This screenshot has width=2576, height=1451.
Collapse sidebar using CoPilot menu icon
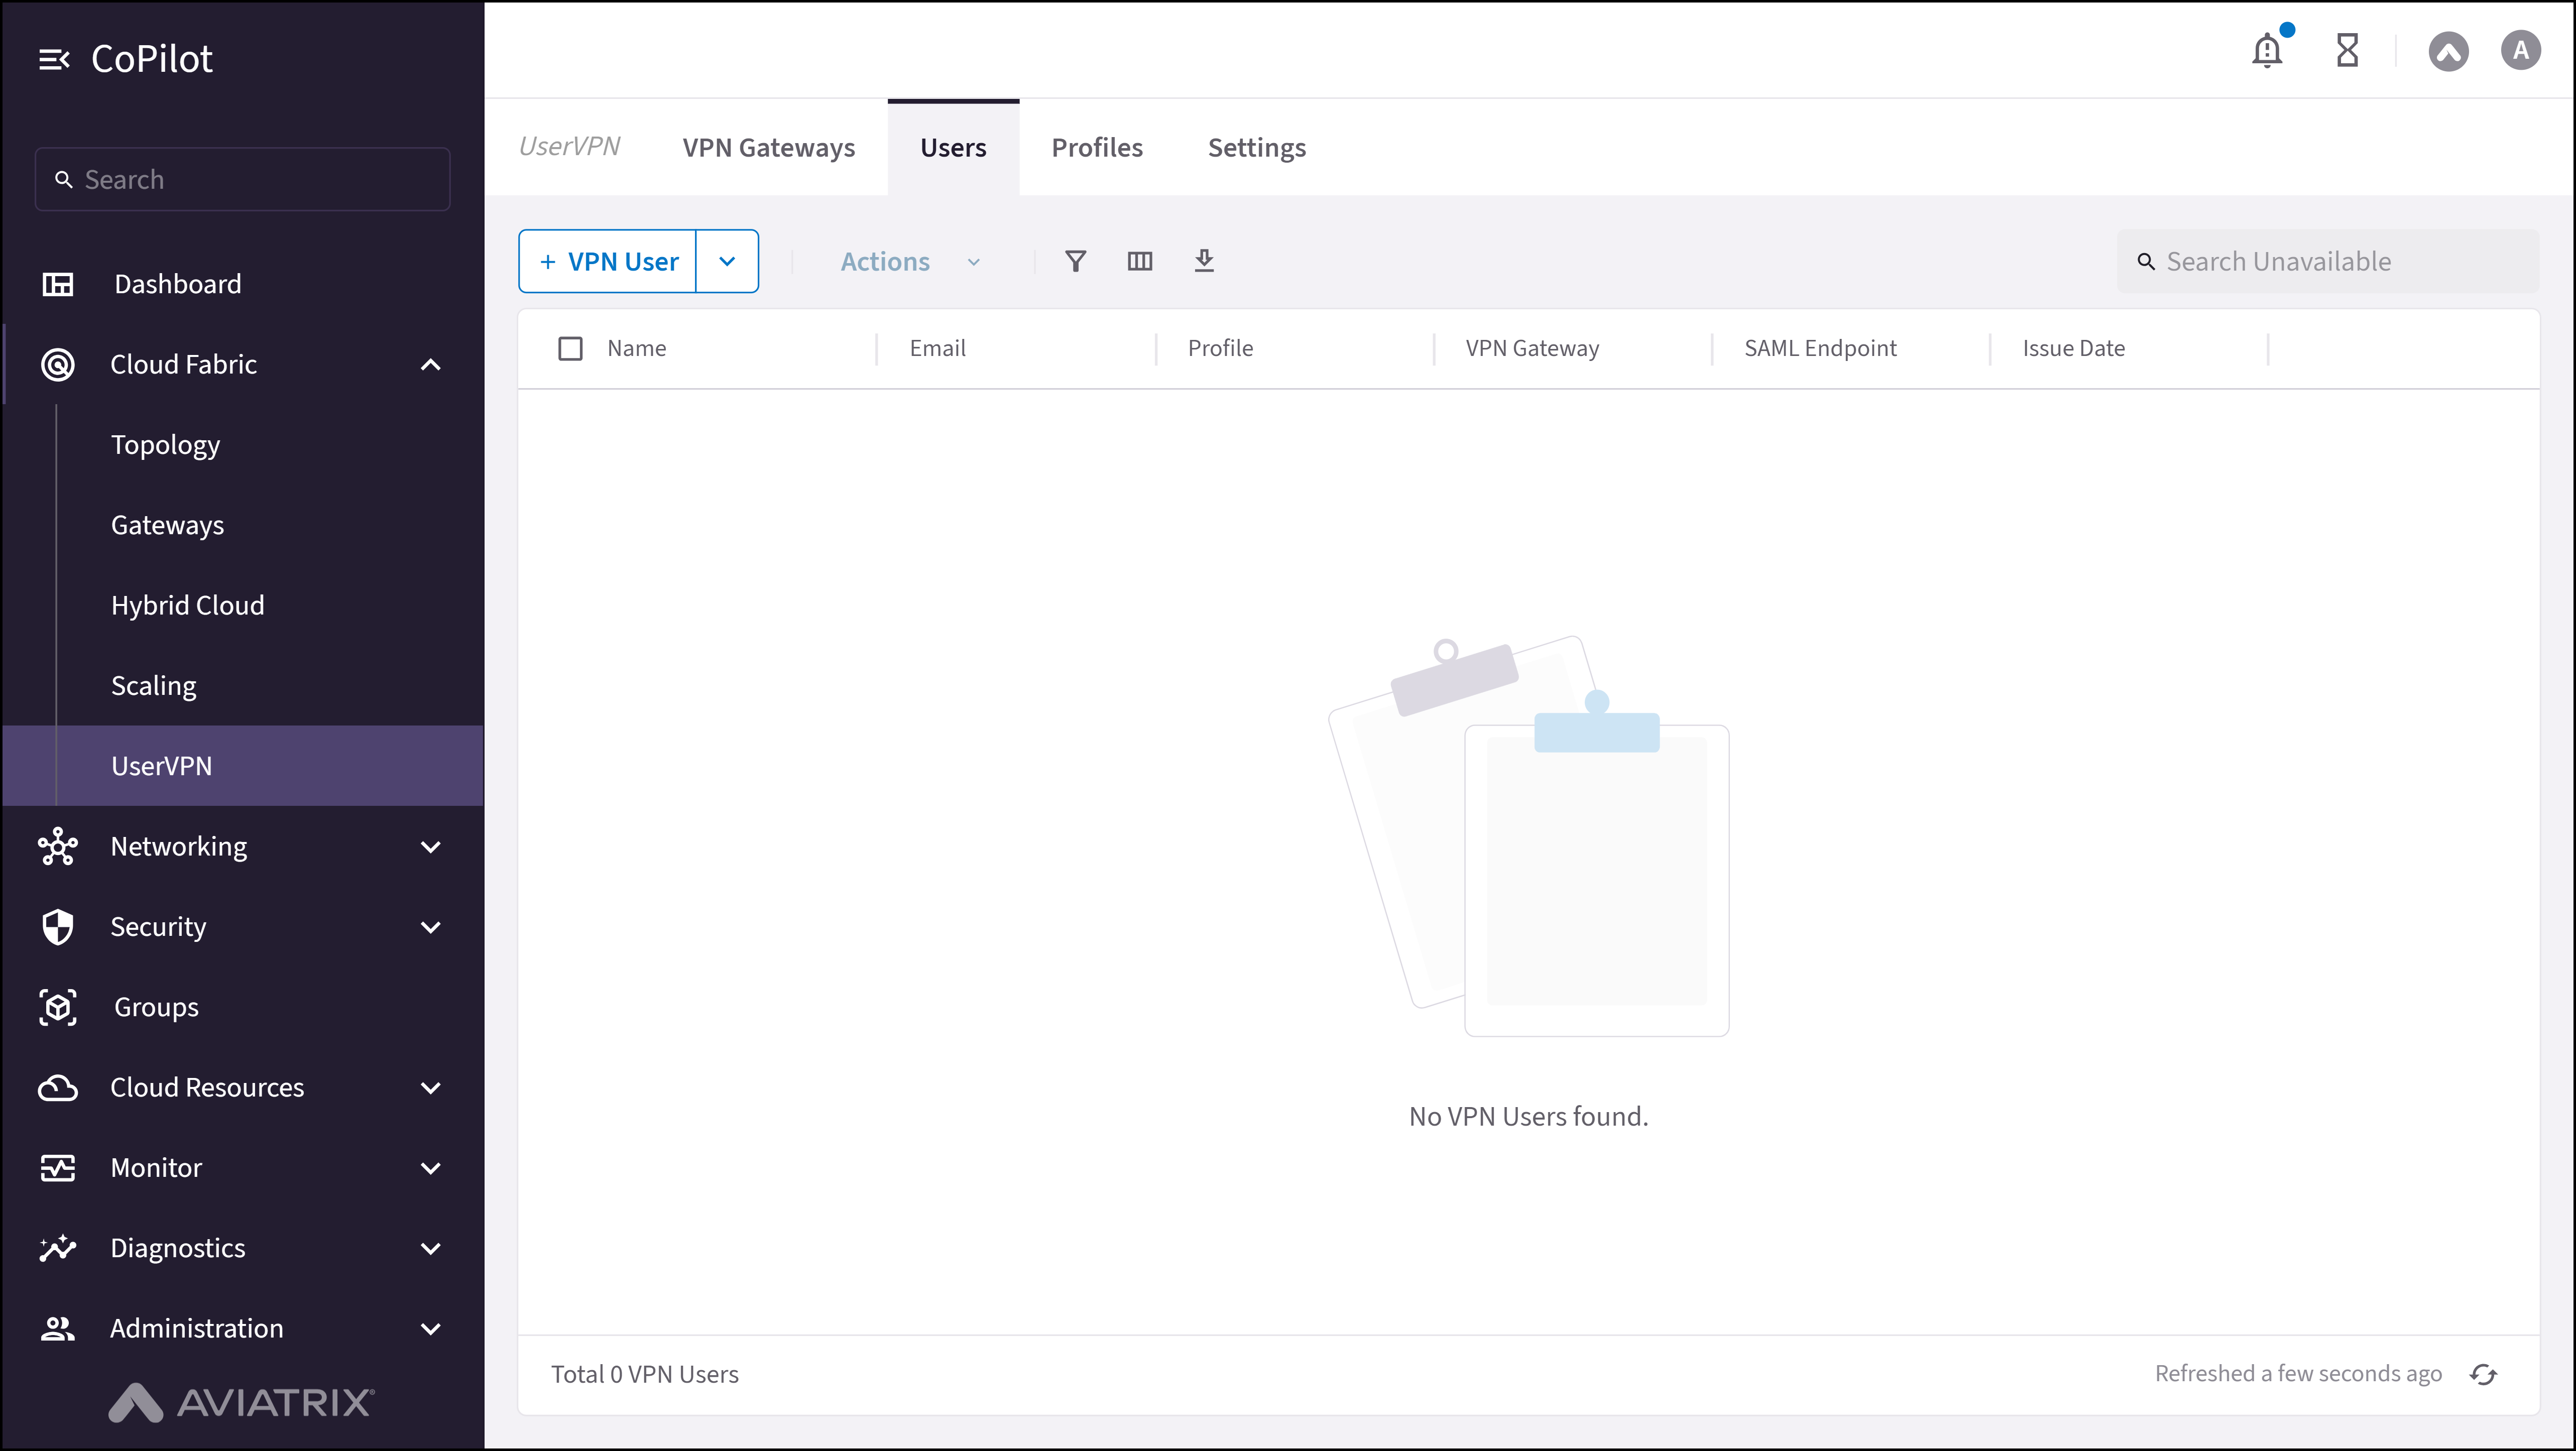click(x=54, y=60)
